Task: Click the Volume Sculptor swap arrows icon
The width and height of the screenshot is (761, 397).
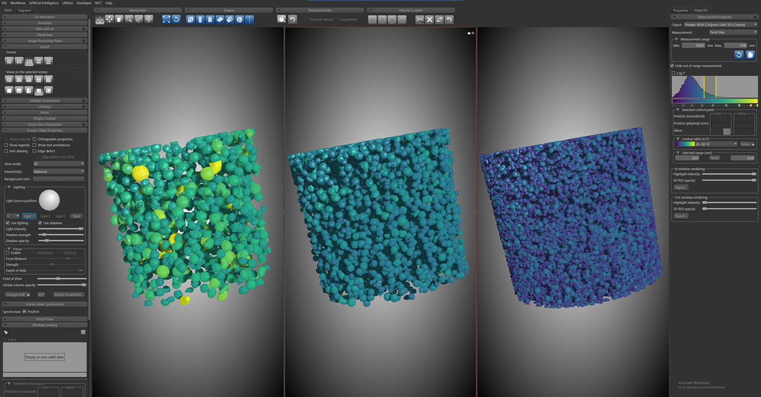Action: click(x=439, y=20)
